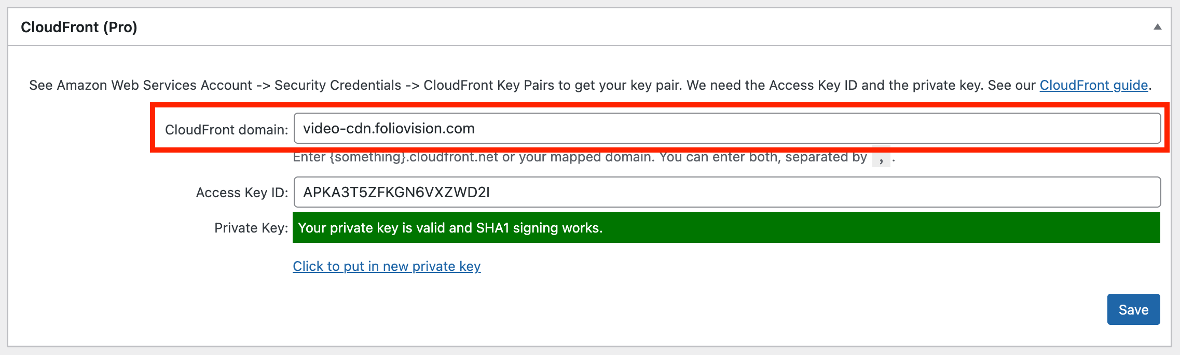Screen dimensions: 1180x355
Task: Click the green private key valid banner
Action: [x=726, y=227]
